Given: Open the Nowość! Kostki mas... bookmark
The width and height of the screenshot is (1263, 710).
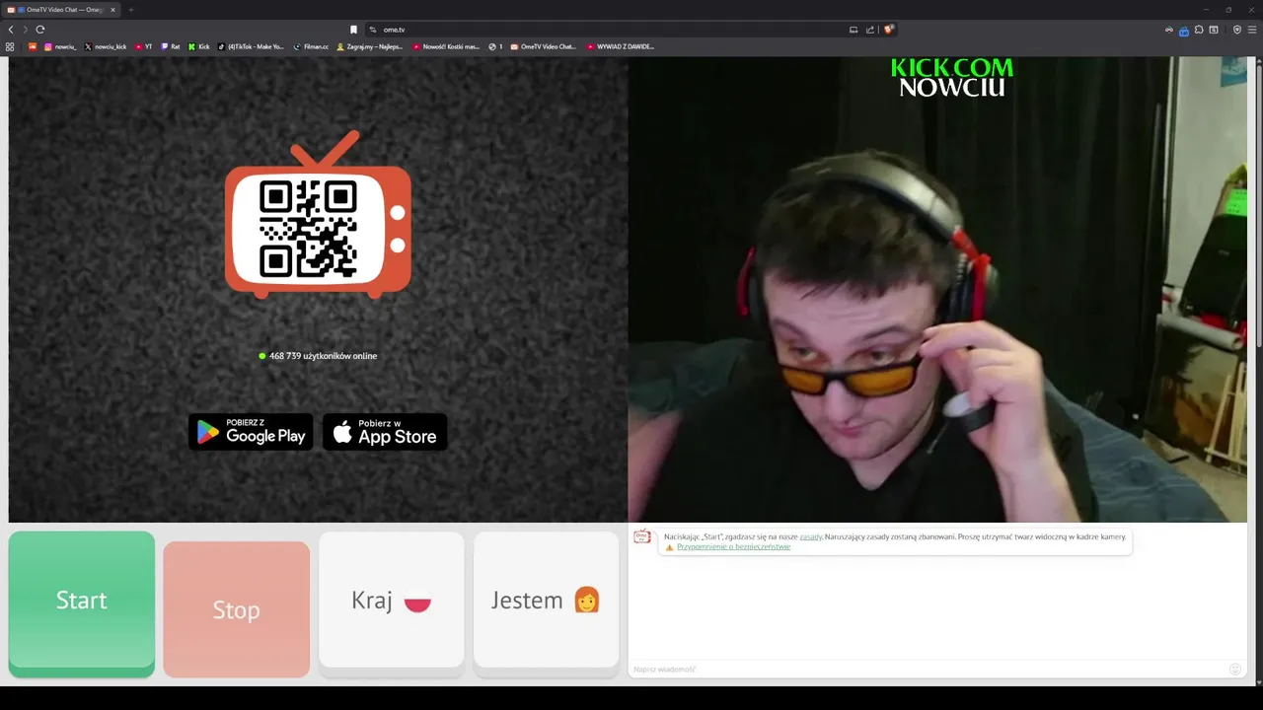Looking at the screenshot, I should tap(446, 46).
